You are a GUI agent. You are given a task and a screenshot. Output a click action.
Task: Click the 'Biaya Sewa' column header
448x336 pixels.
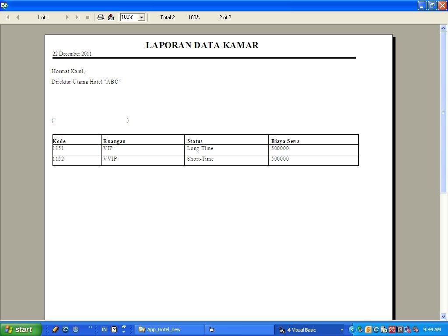[285, 141]
